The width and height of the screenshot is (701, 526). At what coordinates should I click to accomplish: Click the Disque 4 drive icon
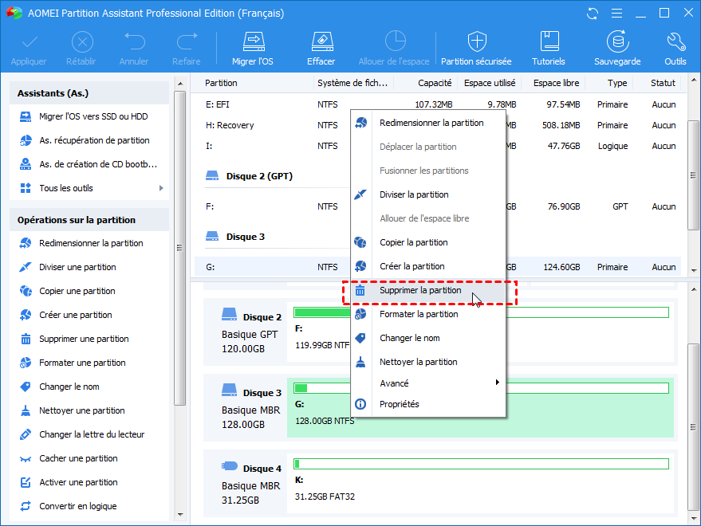229,466
